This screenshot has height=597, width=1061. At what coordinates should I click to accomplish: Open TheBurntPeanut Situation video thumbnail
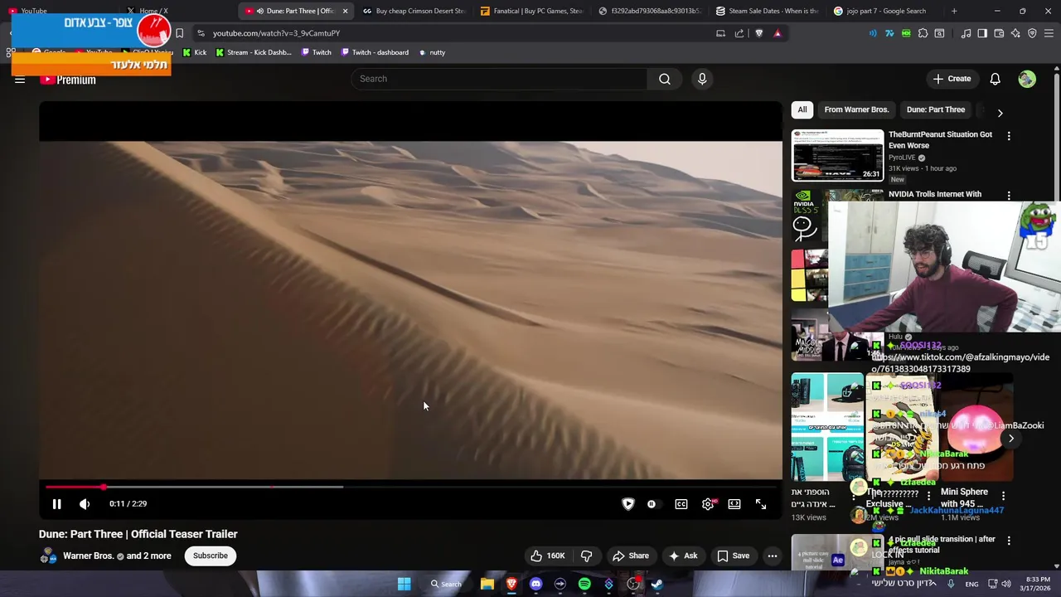point(837,155)
